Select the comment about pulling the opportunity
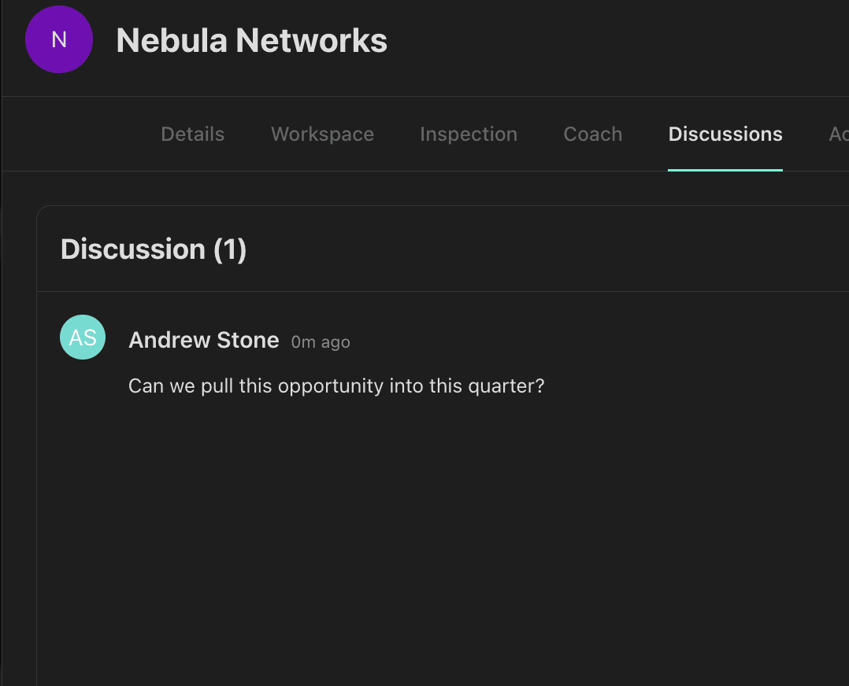The image size is (849, 686). (x=336, y=386)
